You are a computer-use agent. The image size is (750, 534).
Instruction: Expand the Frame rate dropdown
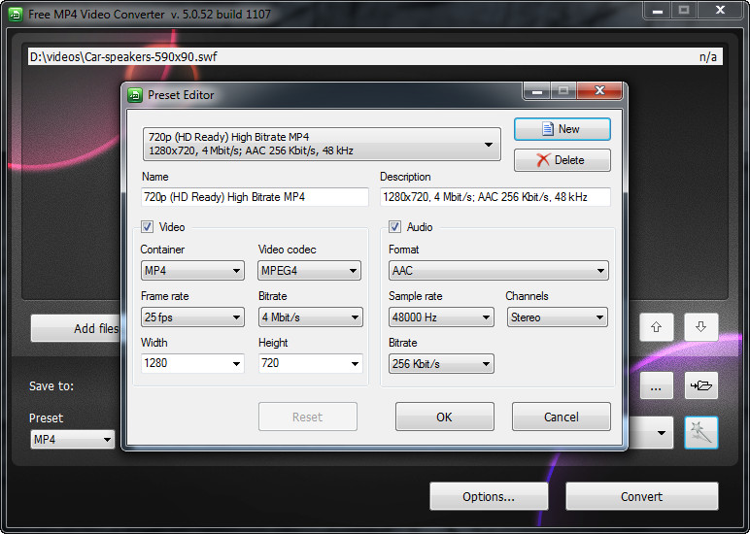pyautogui.click(x=192, y=317)
